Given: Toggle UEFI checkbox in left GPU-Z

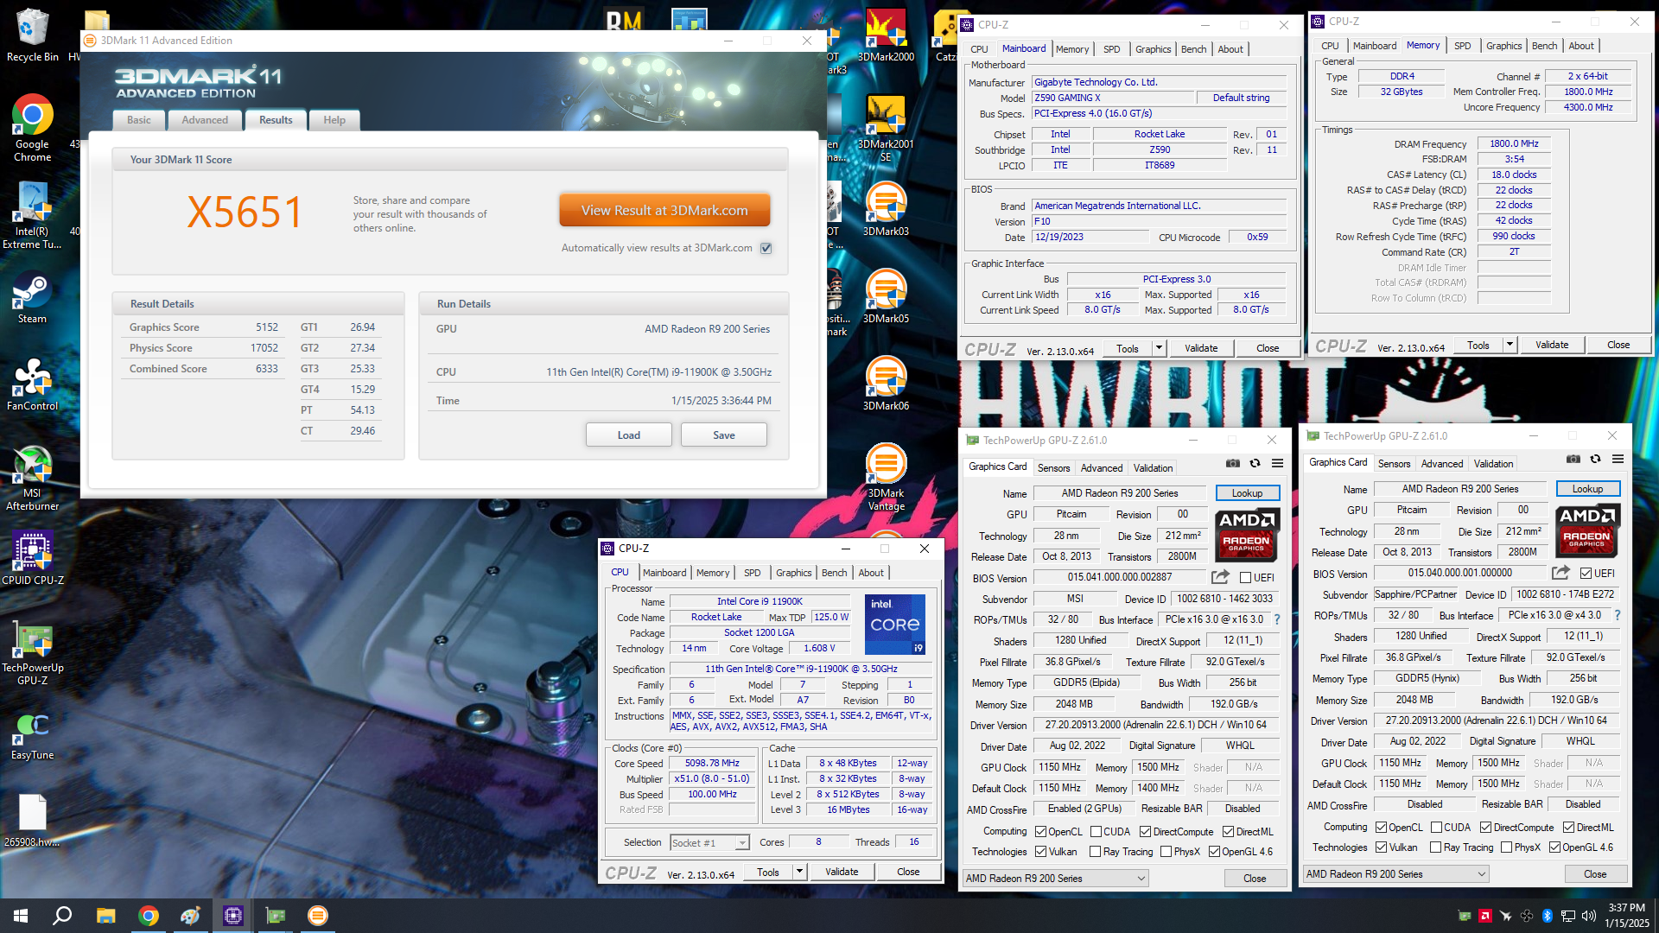Looking at the screenshot, I should pyautogui.click(x=1245, y=578).
